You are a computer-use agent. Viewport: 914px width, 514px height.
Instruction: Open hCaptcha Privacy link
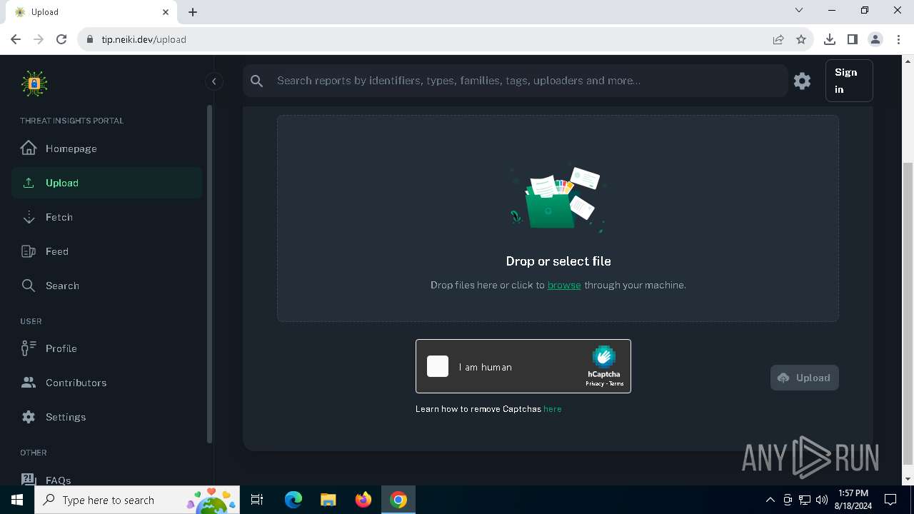coord(594,384)
